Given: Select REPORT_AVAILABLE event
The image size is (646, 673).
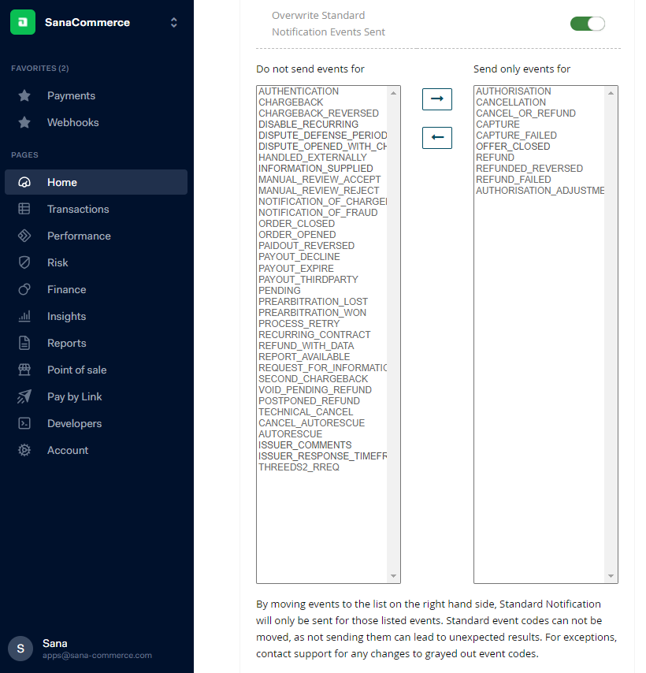Looking at the screenshot, I should (304, 357).
